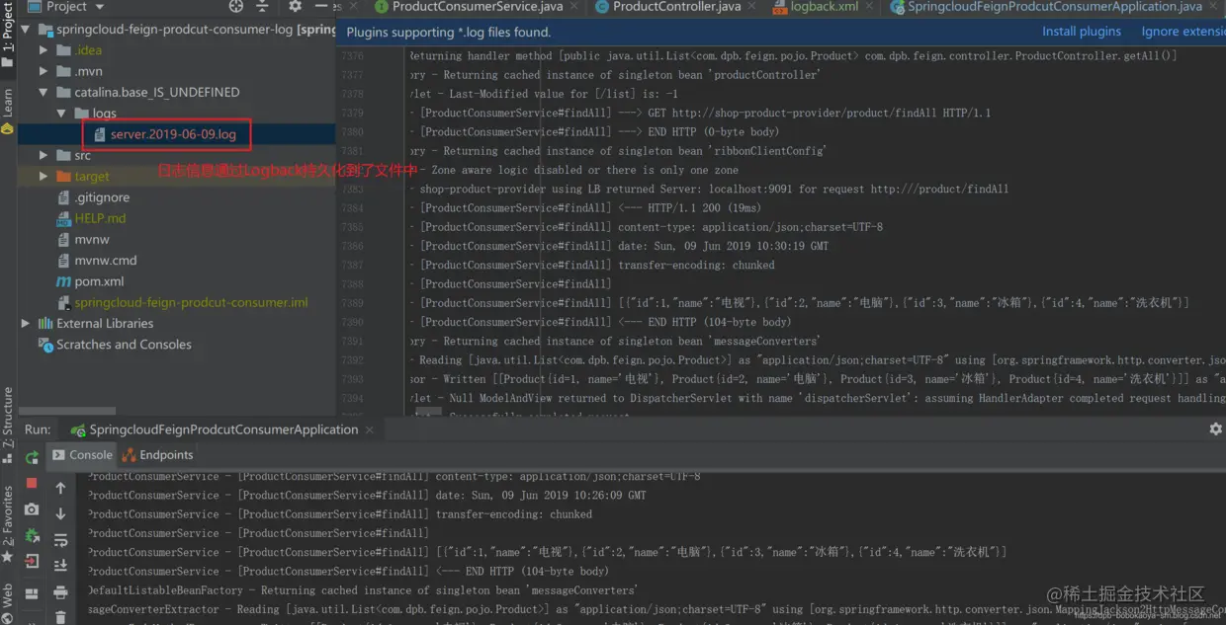Viewport: 1226px width, 625px height.
Task: Locate current file with the crosshair icon
Action: (237, 6)
